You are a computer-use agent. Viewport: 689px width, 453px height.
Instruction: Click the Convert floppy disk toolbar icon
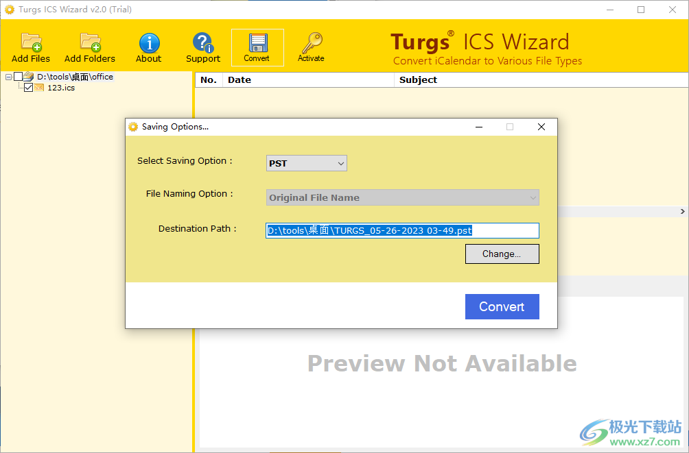[257, 43]
